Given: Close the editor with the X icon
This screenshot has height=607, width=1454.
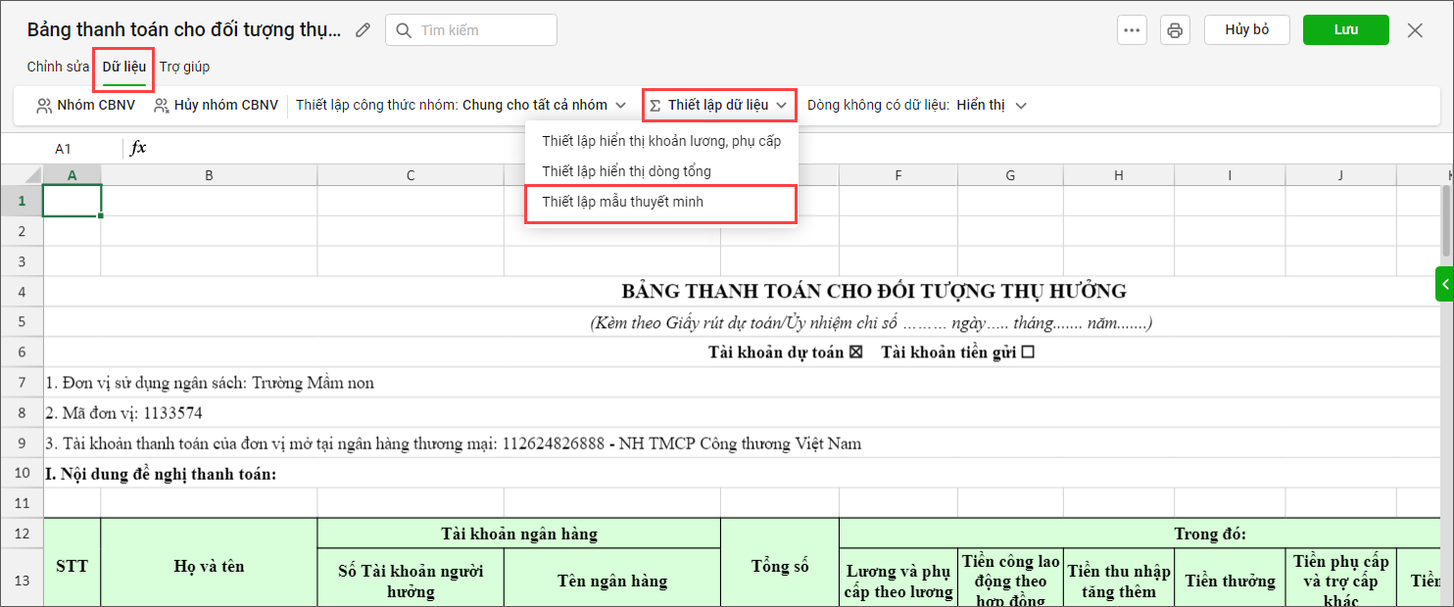Looking at the screenshot, I should click(1415, 30).
